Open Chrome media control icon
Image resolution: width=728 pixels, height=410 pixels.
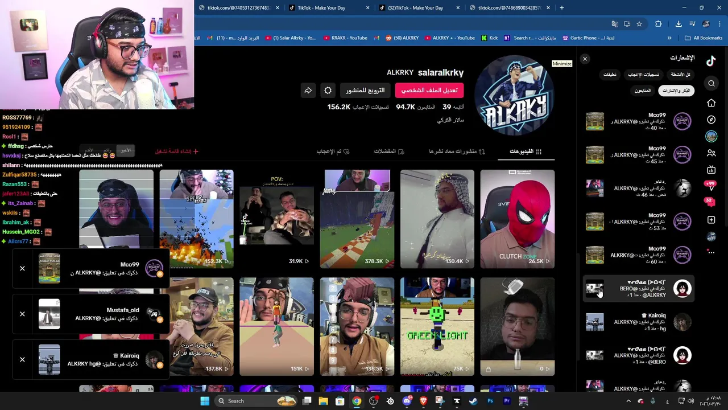pyautogui.click(x=692, y=24)
